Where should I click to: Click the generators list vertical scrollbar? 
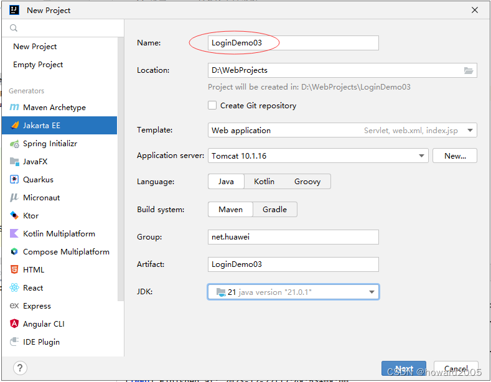(x=121, y=169)
